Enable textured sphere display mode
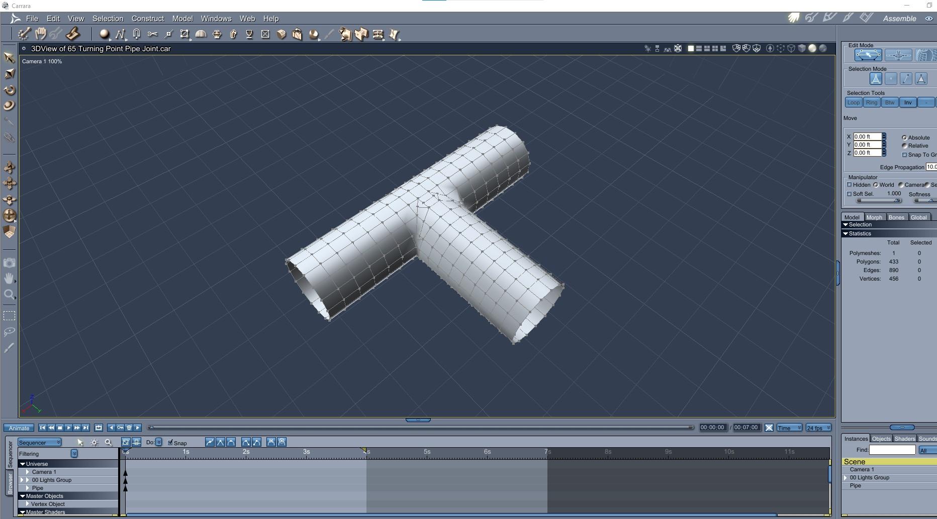 [x=823, y=49]
